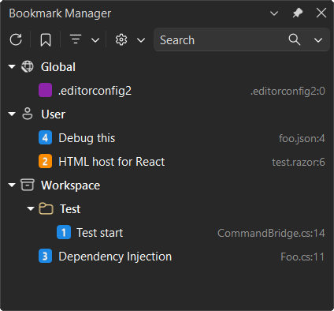The image size is (334, 311).
Task: Select the Test start bookmark
Action: [x=99, y=233]
